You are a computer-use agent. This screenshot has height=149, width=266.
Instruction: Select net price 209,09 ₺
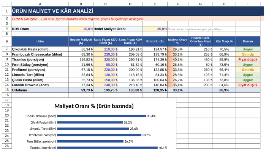130,54
